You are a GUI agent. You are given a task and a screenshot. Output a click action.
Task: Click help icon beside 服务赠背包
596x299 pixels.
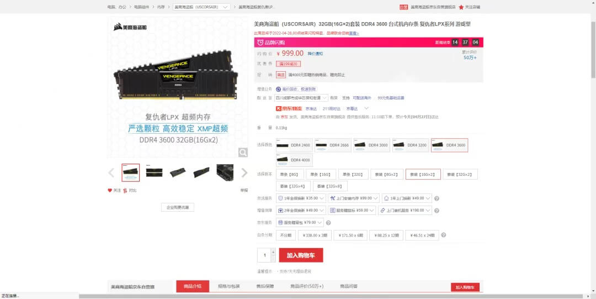point(328,223)
